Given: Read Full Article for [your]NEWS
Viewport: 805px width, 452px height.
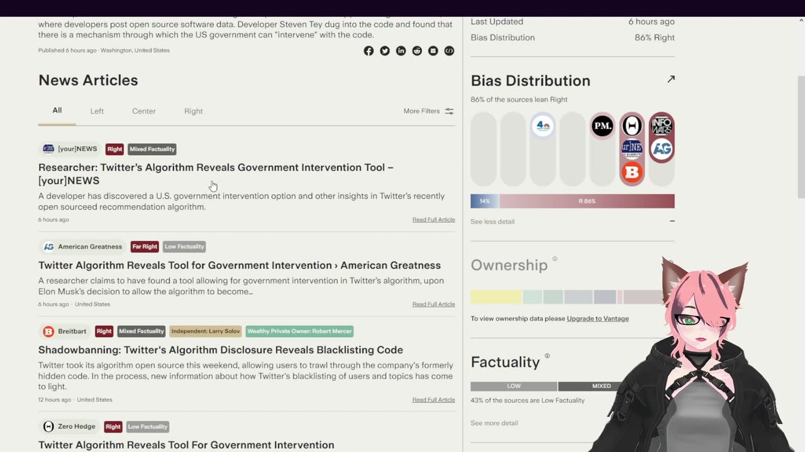Looking at the screenshot, I should coord(433,220).
